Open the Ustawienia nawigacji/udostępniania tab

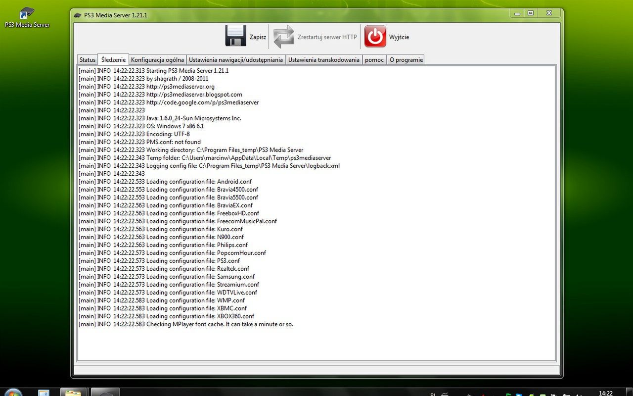tap(236, 60)
